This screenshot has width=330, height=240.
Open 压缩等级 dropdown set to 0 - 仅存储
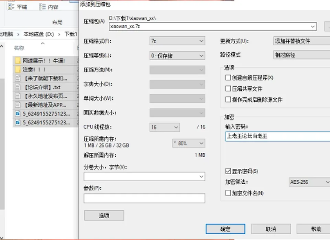[177, 56]
